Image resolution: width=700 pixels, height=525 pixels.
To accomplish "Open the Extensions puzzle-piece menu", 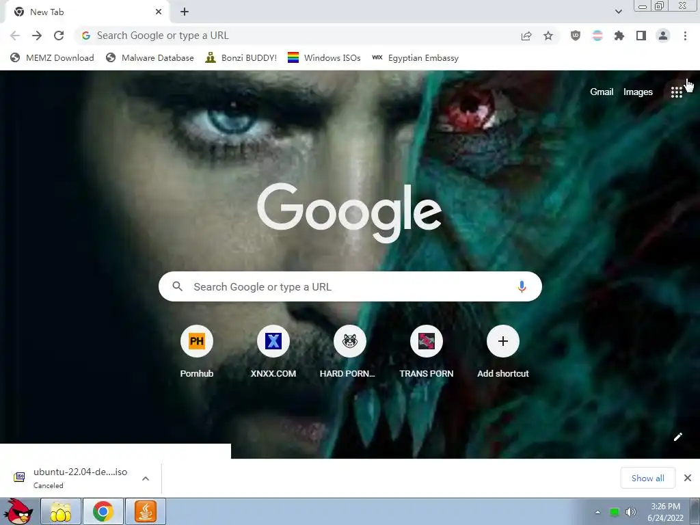I will tap(619, 36).
